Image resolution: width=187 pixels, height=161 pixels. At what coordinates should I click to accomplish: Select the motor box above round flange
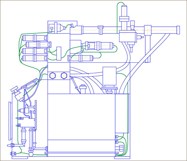(x=110, y=76)
